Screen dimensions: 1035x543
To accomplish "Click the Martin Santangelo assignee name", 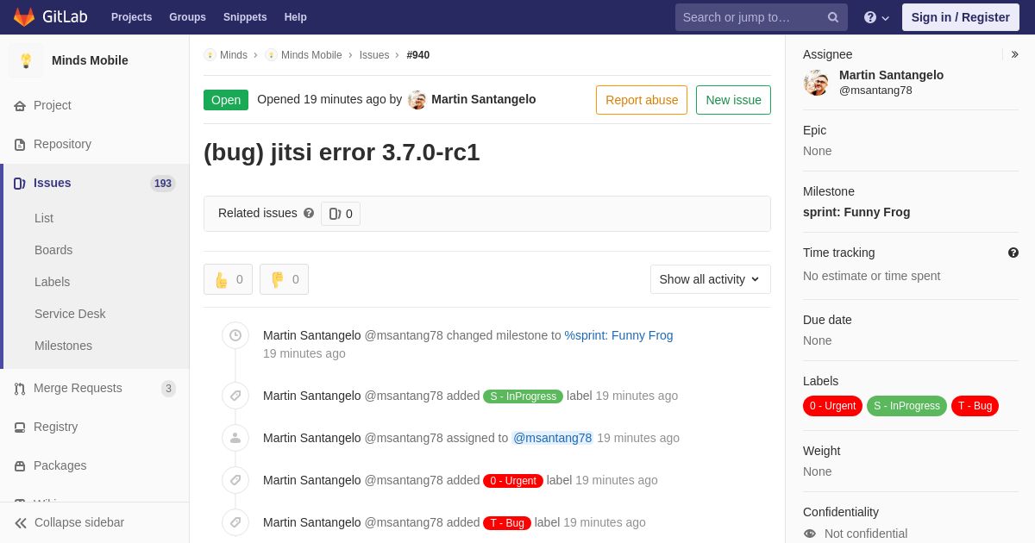I will 891,75.
